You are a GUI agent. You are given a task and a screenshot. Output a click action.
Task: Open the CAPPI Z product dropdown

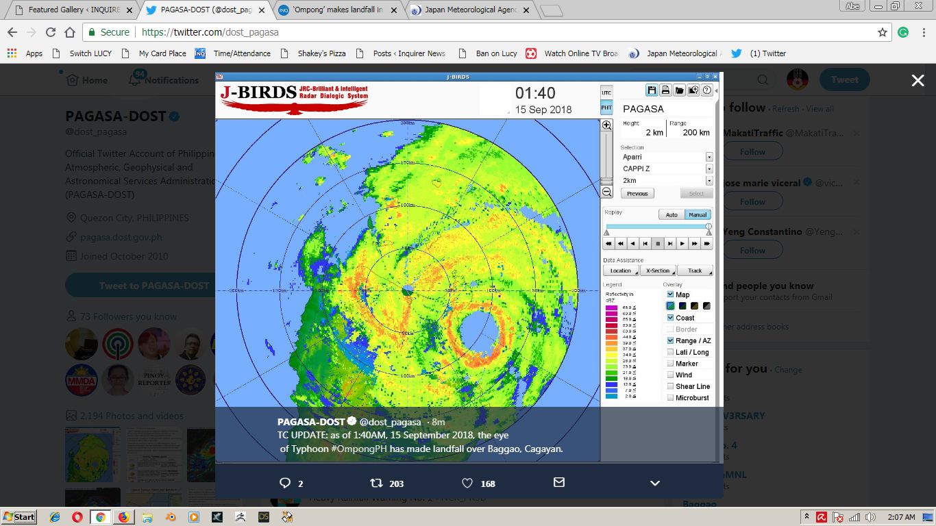710,168
